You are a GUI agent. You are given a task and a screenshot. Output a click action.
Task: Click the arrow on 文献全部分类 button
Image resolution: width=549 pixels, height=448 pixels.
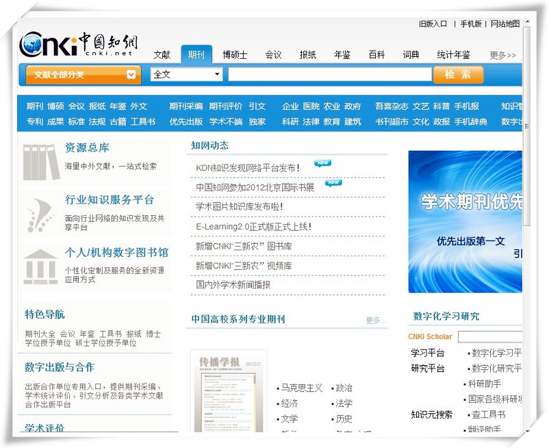coord(131,75)
